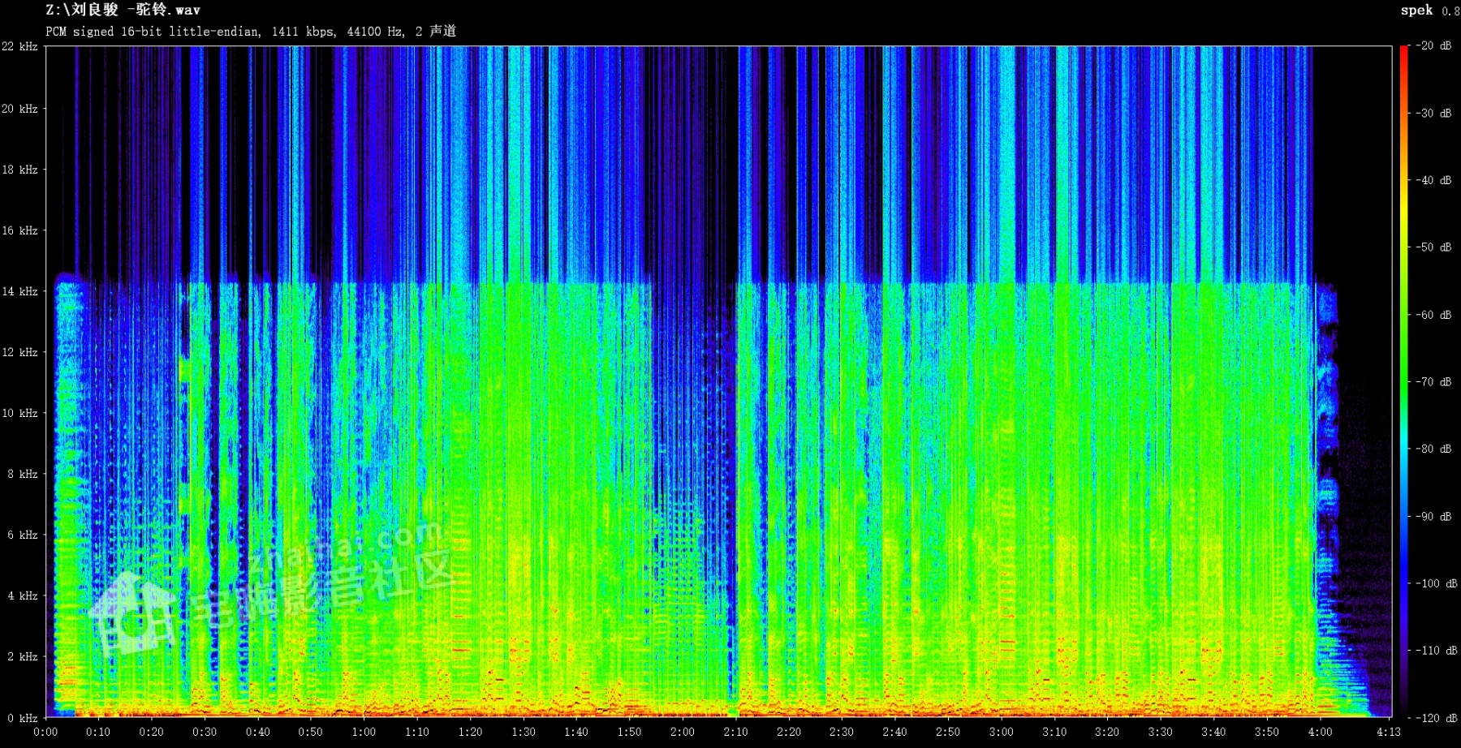Click the '-30 dB' scale label
The width and height of the screenshot is (1461, 748).
coord(1433,113)
